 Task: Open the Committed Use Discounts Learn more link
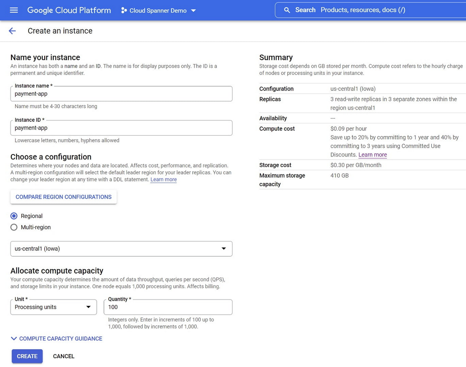372,155
